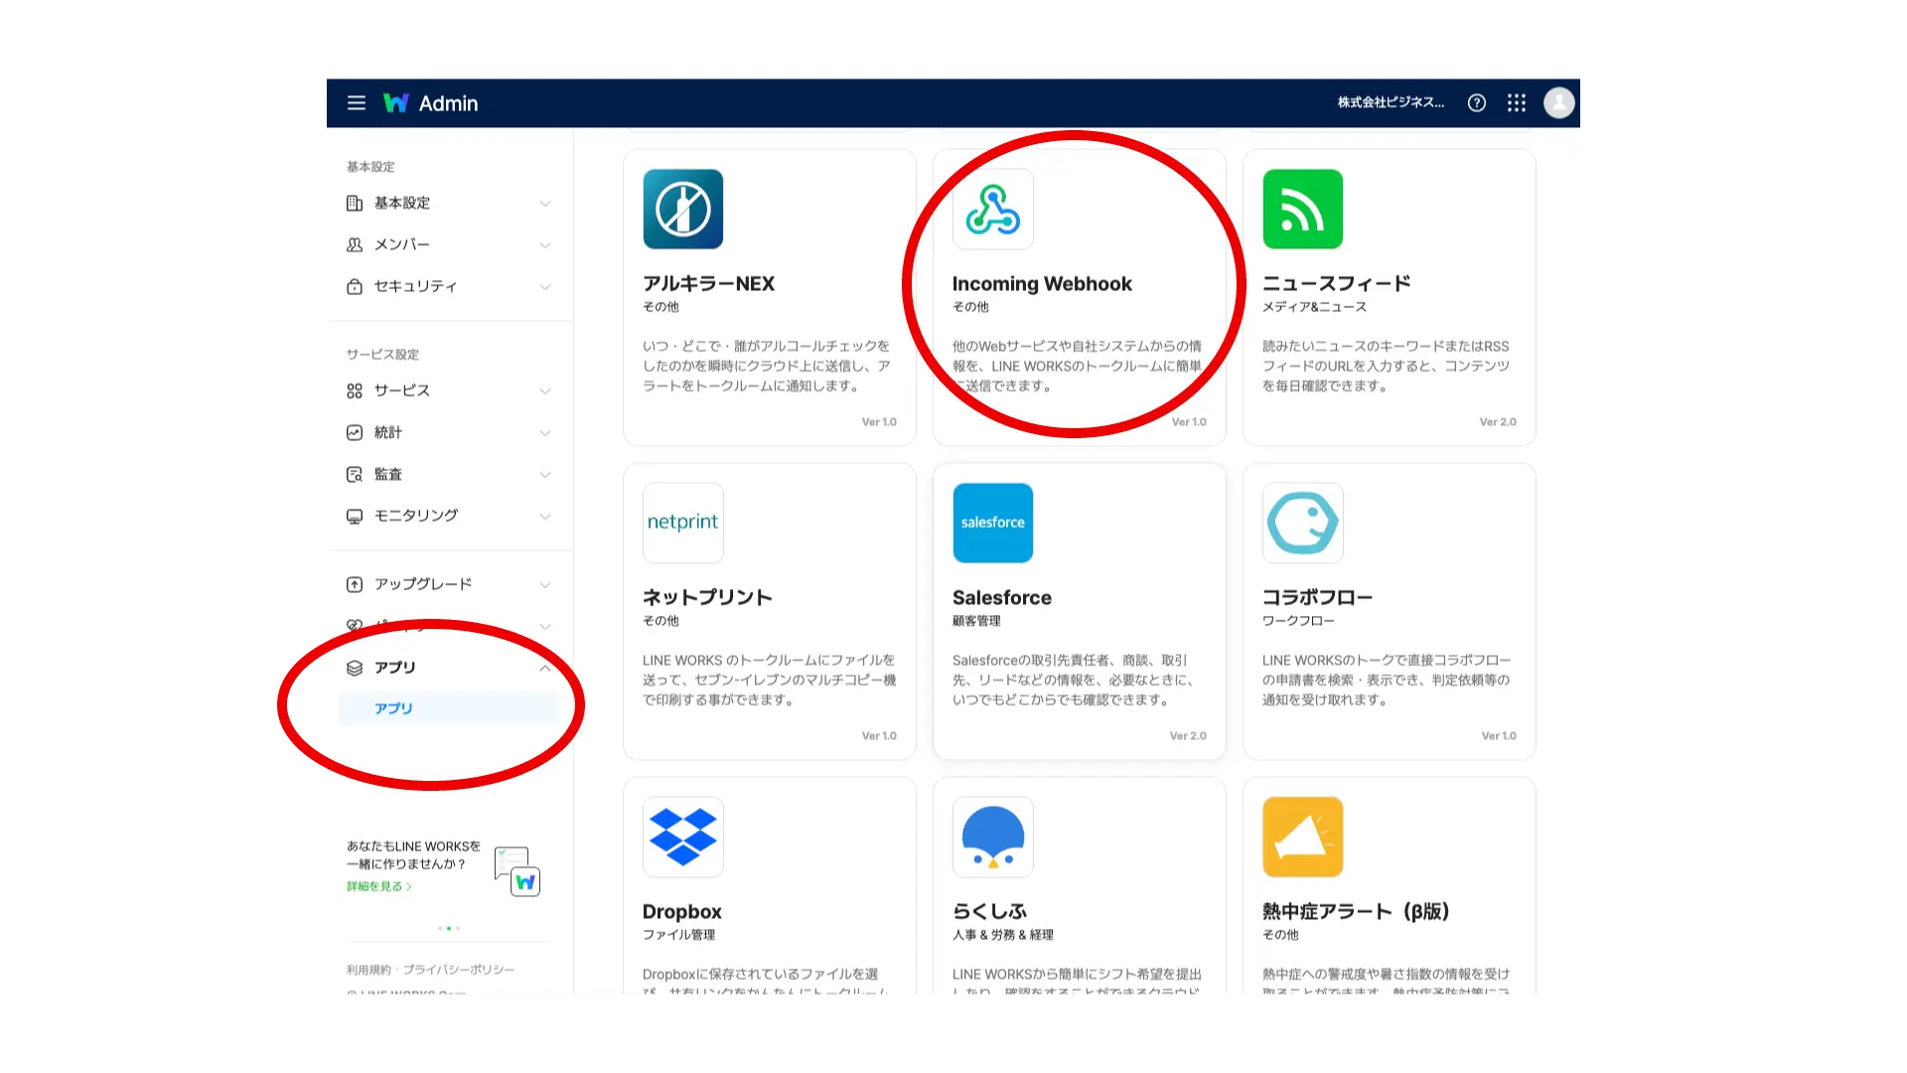Select the アプリ submenu item
This screenshot has height=1073, width=1907.
click(449, 708)
